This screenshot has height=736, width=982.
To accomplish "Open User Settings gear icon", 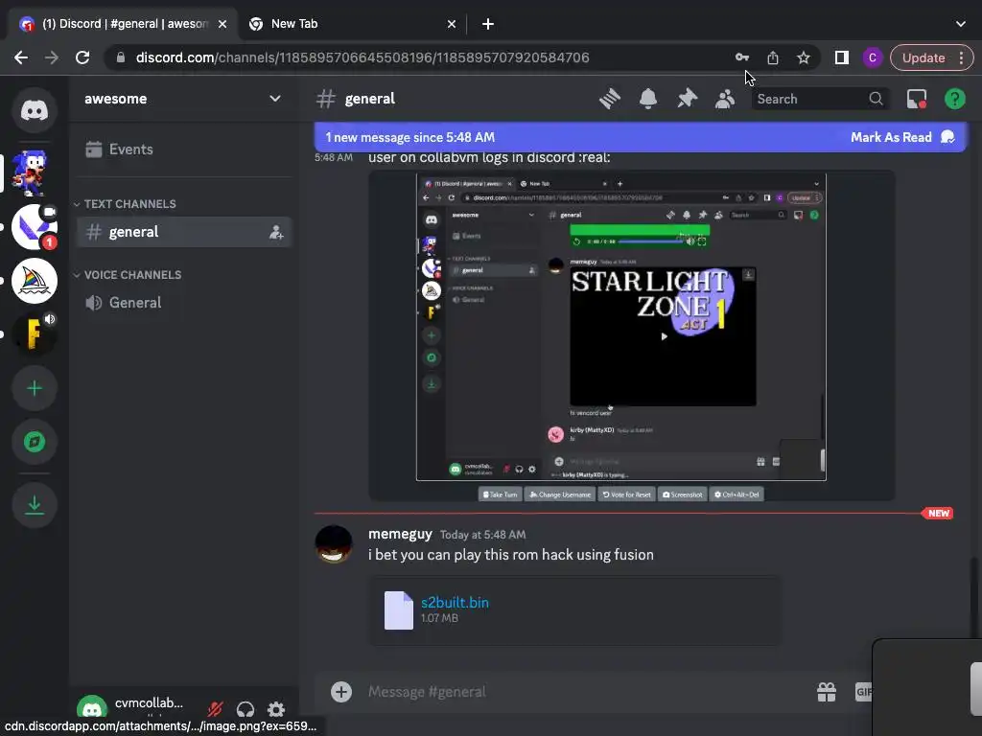I will [276, 709].
